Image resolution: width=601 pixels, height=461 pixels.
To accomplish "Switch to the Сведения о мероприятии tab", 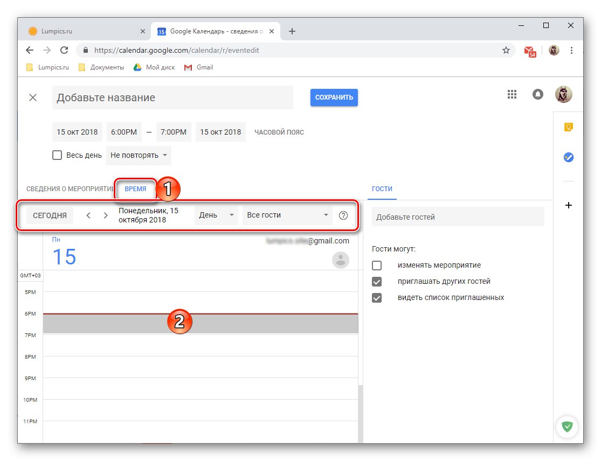I will coord(68,188).
